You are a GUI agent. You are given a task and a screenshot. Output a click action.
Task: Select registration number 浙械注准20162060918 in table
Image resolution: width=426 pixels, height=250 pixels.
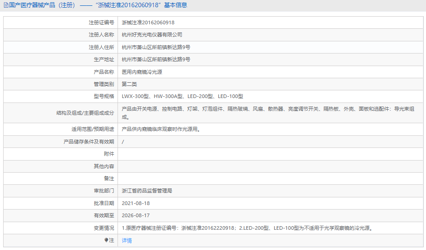(148, 22)
